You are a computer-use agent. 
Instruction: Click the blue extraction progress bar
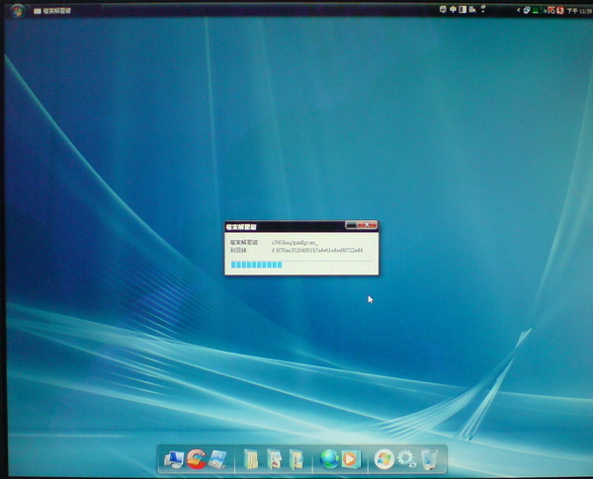(256, 265)
